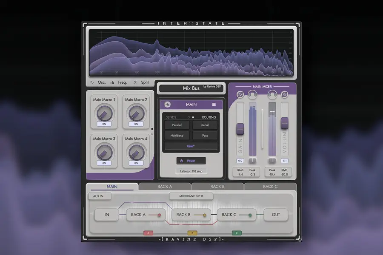The width and height of the screenshot is (383, 255).
Task: Click RACK A red mix slider dot
Action: (159, 215)
